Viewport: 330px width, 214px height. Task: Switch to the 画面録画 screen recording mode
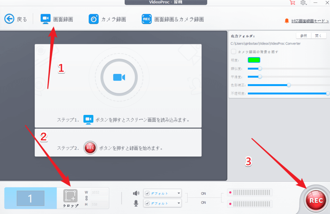(x=57, y=19)
